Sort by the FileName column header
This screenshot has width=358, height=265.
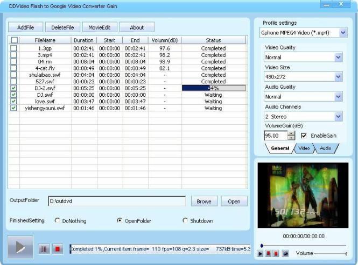click(45, 40)
